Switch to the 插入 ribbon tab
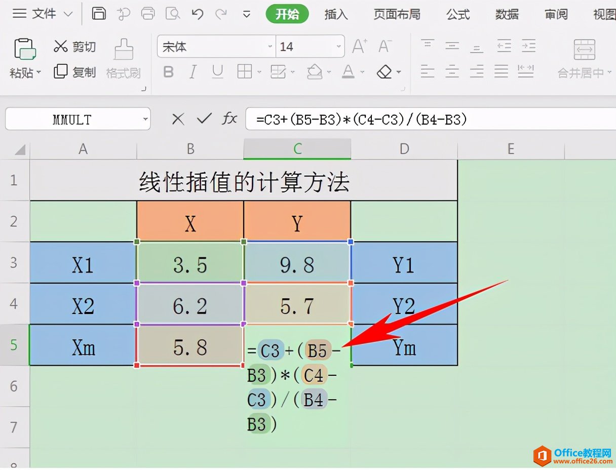The width and height of the screenshot is (616, 470). (x=336, y=14)
